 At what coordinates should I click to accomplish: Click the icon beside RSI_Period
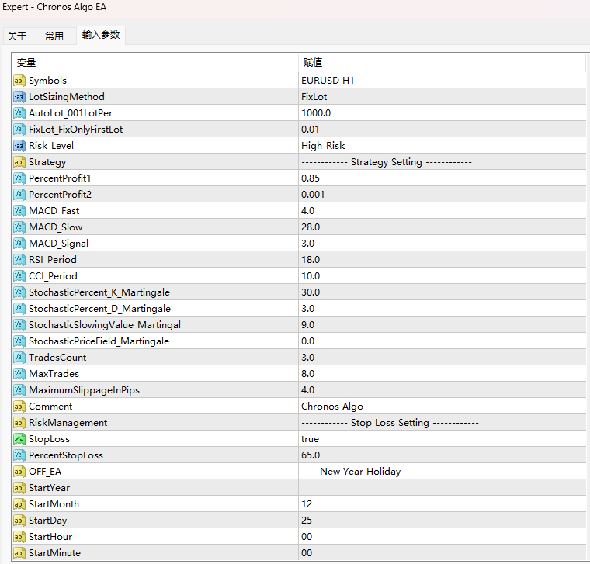19,260
